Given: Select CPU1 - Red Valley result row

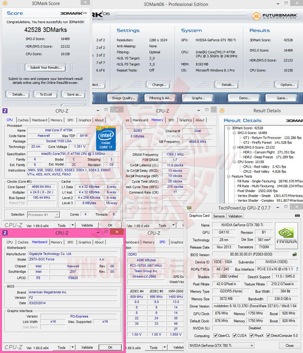Looking at the screenshot, I should (x=264, y=166).
